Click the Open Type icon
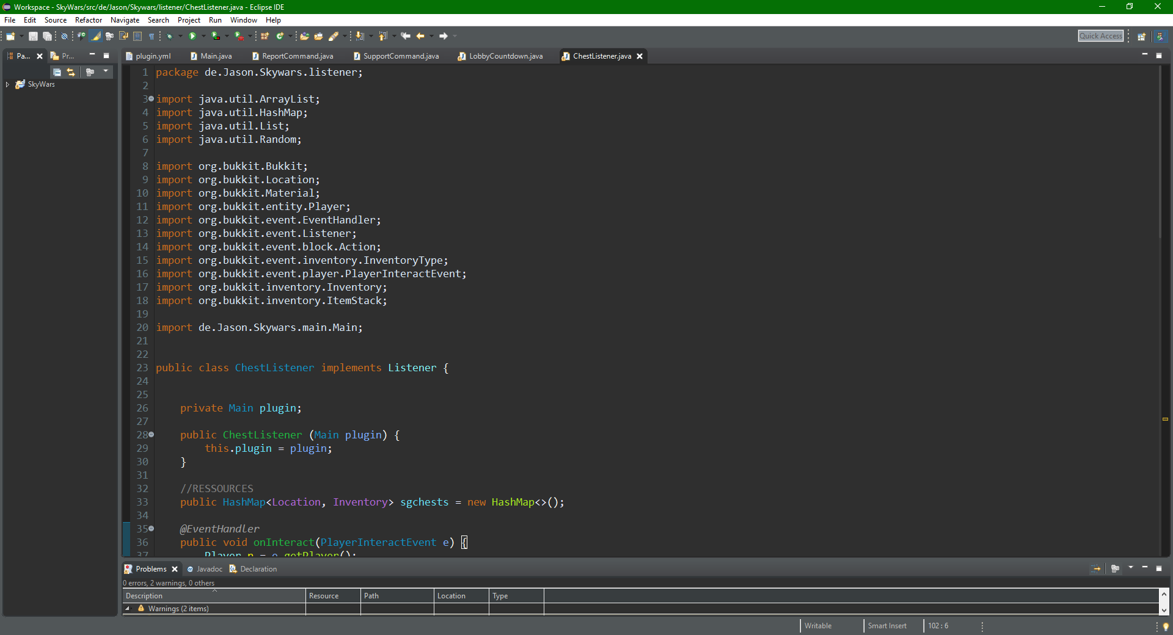 [304, 37]
